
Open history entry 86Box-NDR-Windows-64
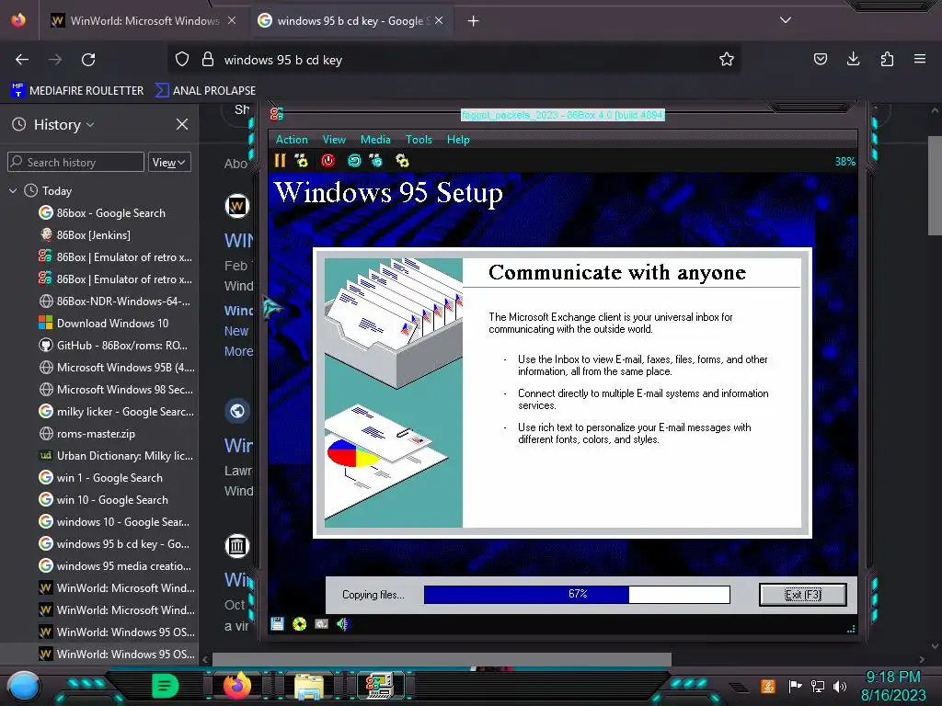point(114,302)
